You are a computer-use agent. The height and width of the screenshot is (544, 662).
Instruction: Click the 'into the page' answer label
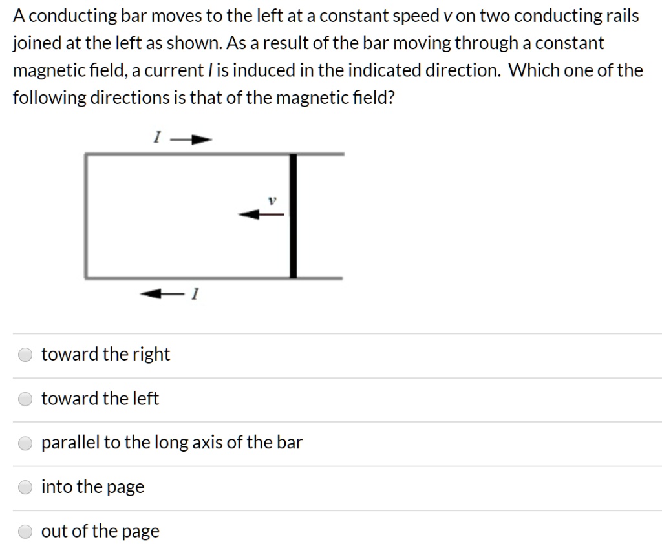point(92,486)
